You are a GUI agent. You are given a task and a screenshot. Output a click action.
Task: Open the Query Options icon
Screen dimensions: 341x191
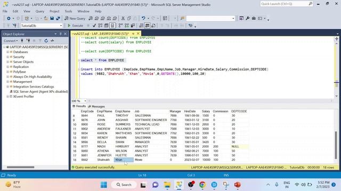click(x=107, y=25)
